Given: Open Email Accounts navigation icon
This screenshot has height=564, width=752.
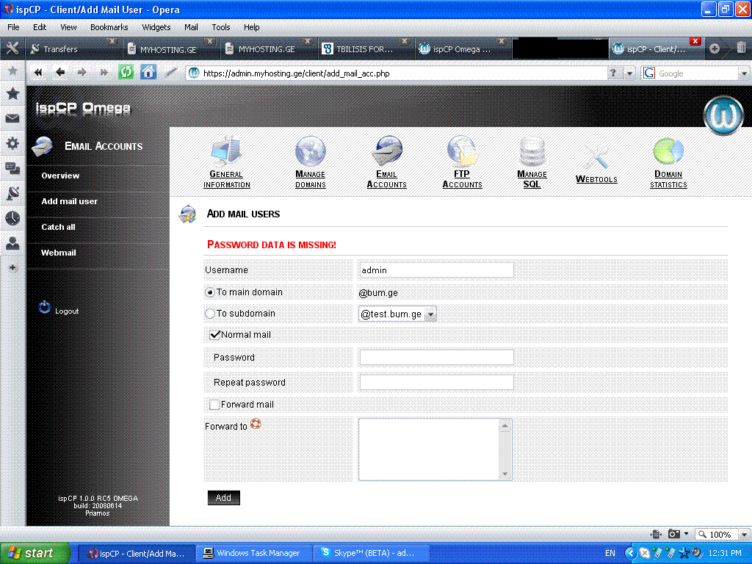Looking at the screenshot, I should coord(386,151).
